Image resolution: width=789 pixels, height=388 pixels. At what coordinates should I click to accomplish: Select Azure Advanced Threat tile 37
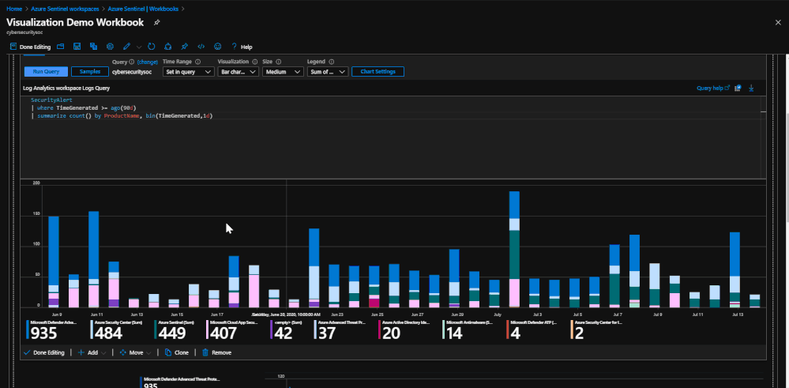tap(340, 329)
